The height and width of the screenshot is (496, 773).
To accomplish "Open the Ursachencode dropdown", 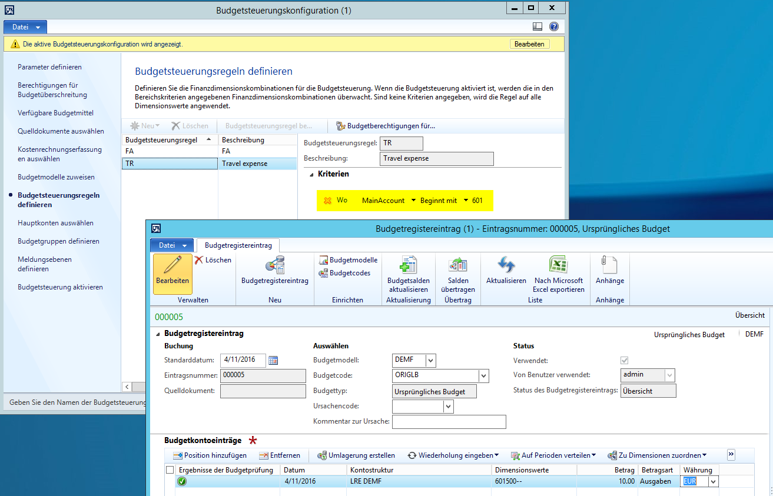I will [448, 407].
